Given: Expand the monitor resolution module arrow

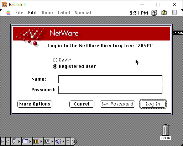Looking at the screenshot, I should click(x=52, y=141).
